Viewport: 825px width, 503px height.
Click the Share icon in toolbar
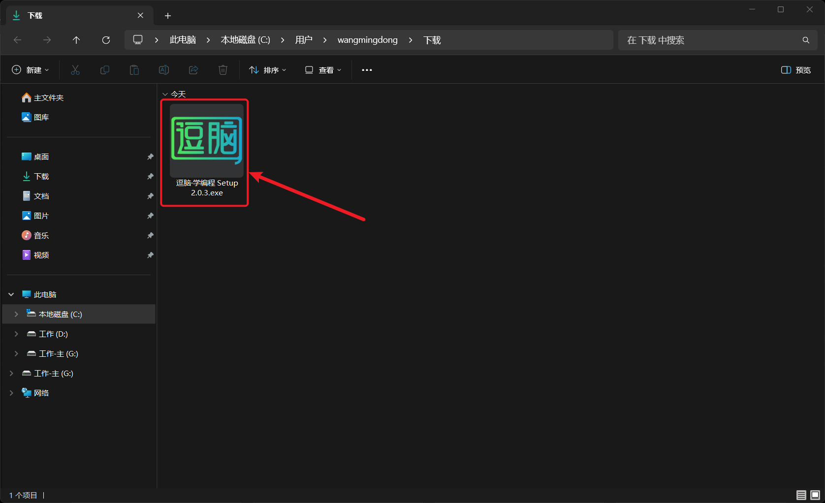[x=193, y=70]
